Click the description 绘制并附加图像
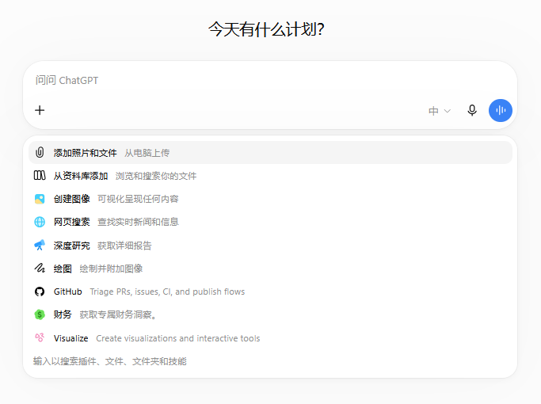The width and height of the screenshot is (541, 404). pyautogui.click(x=111, y=269)
